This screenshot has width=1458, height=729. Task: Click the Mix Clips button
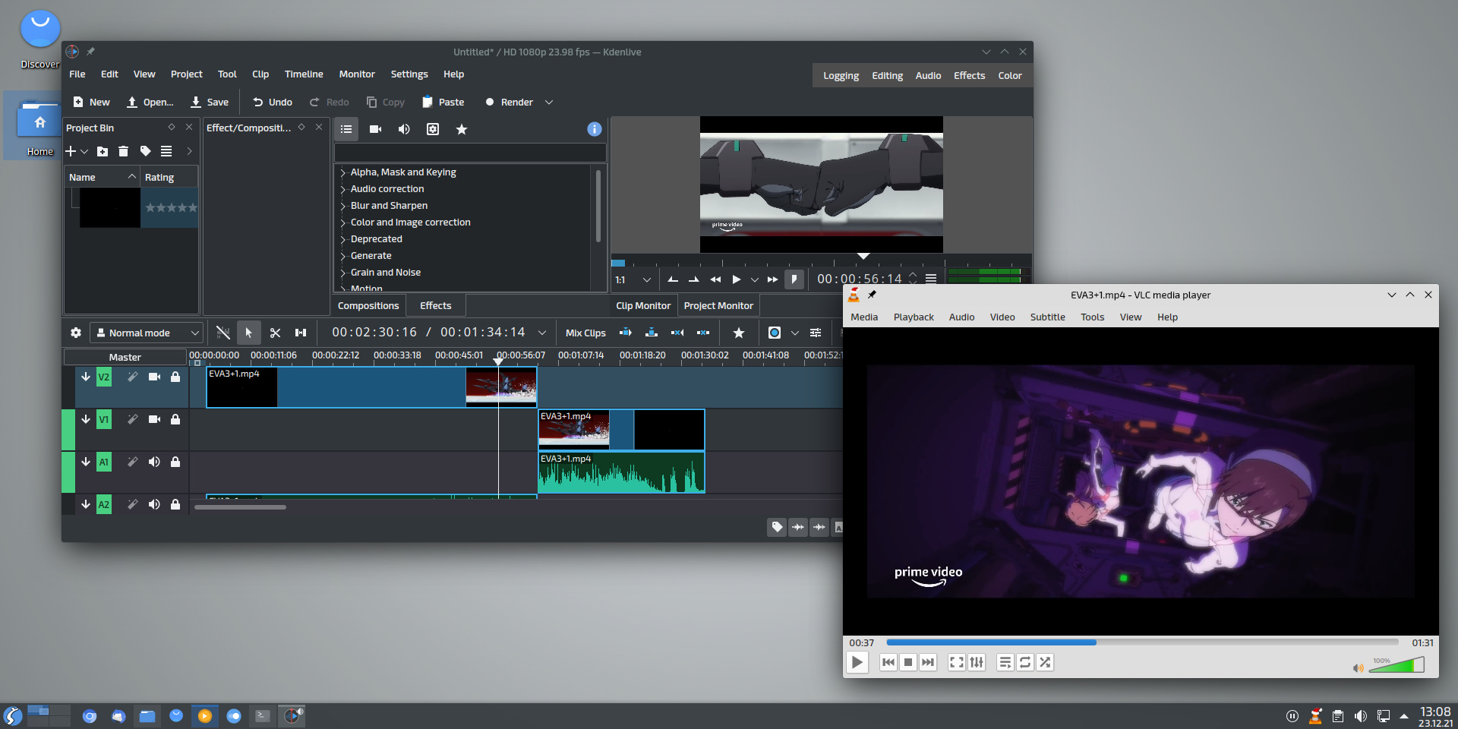(x=585, y=333)
